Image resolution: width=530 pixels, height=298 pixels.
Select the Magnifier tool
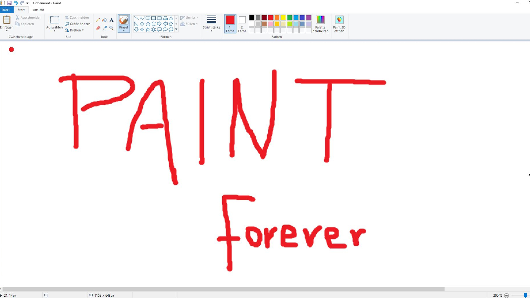click(112, 28)
